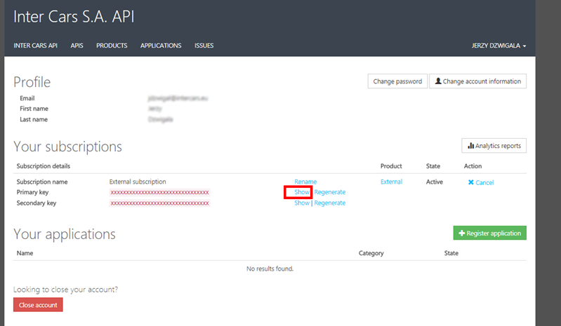Navigate to the Issues page
This screenshot has width=561, height=326.
[x=204, y=46]
